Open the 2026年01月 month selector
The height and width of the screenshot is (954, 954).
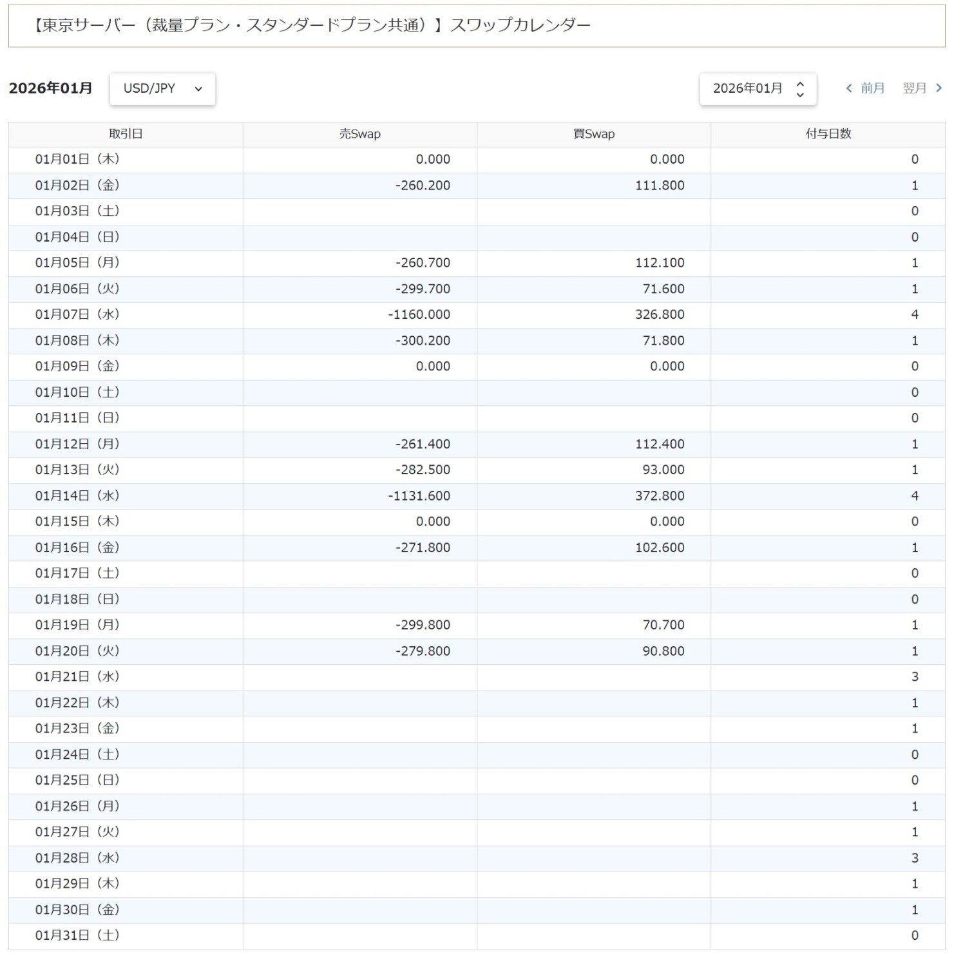(758, 89)
